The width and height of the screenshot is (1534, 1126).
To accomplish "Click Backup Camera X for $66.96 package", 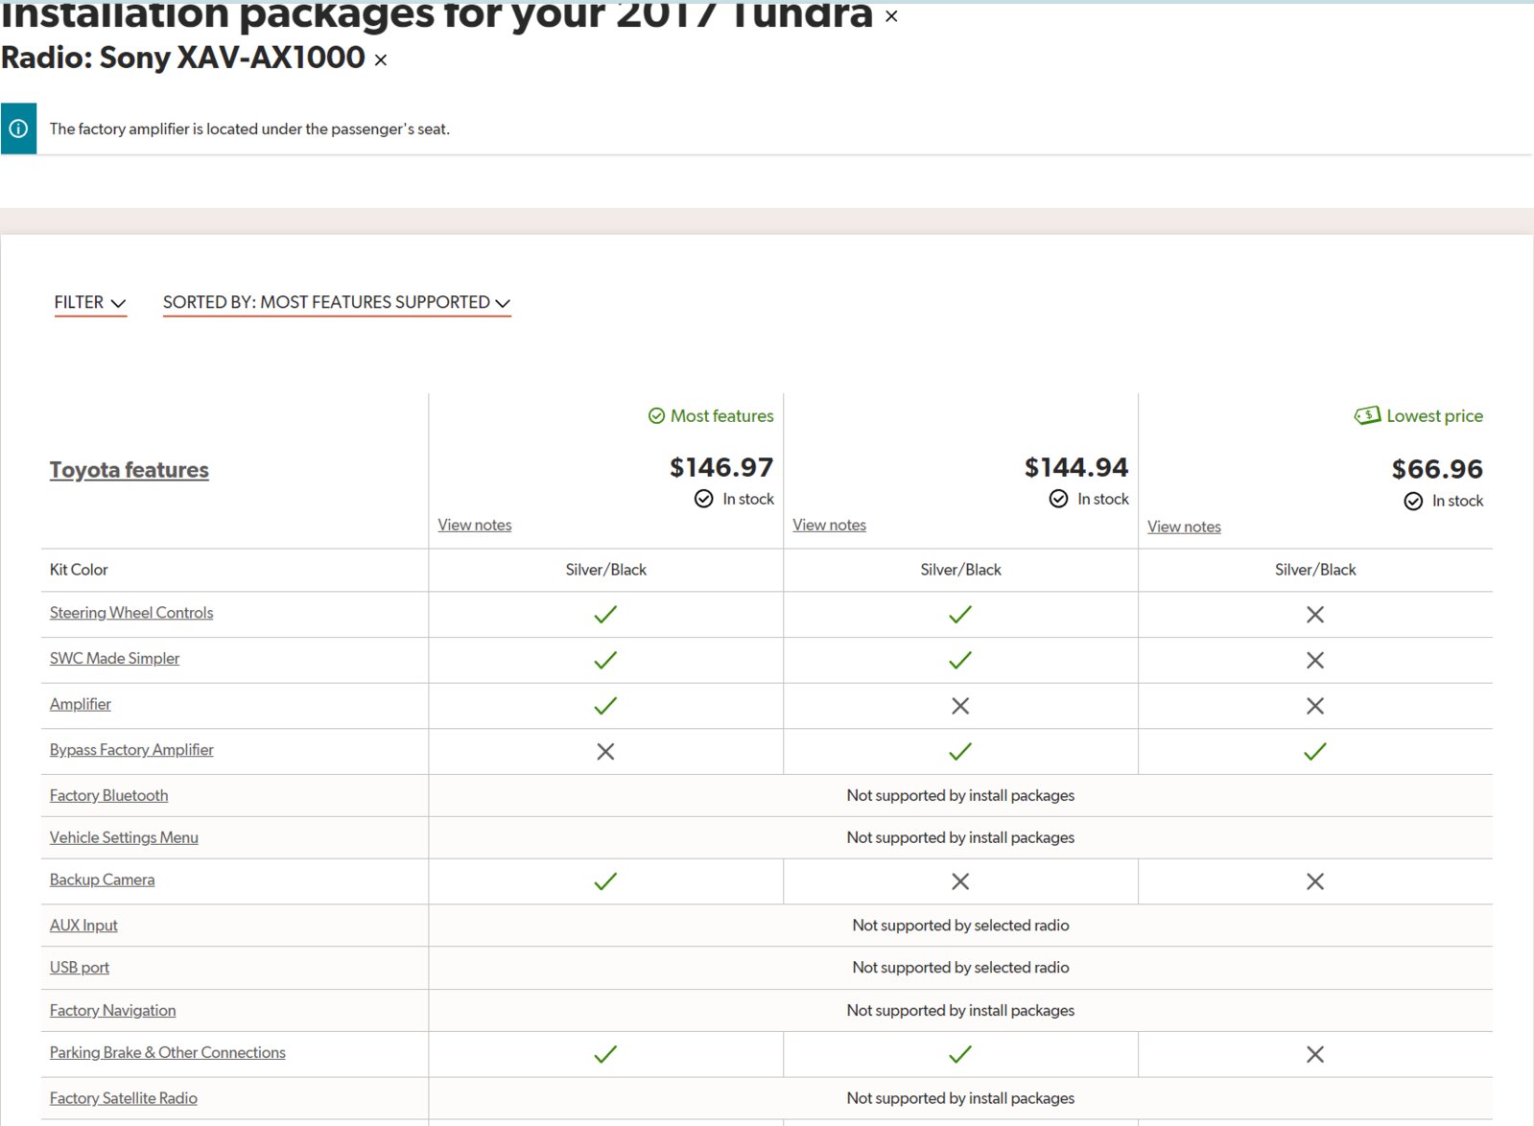I will (1315, 881).
